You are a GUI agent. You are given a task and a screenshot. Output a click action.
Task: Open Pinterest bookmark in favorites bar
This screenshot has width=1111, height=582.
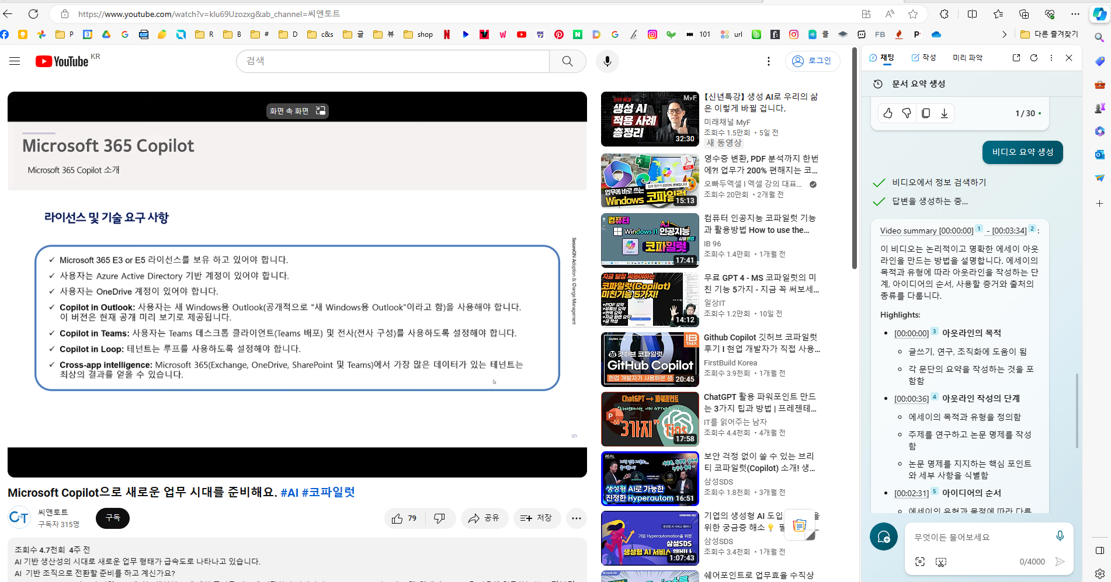coord(559,34)
